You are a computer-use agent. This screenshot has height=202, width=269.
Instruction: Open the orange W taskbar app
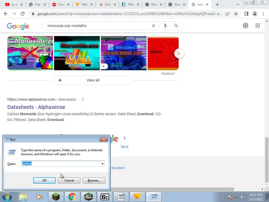pos(137,197)
